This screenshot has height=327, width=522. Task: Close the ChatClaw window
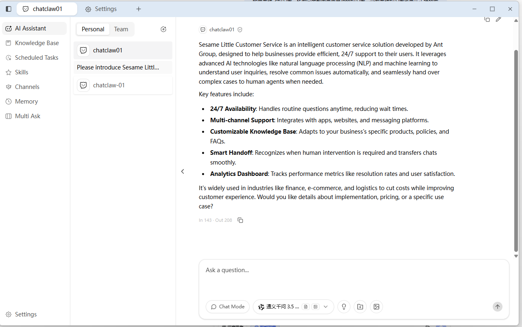[510, 9]
